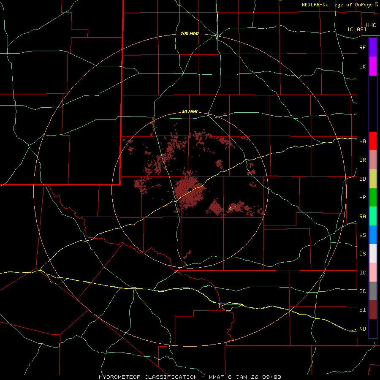Click the RA legend label
This screenshot has height=380, width=380.
coord(363,217)
